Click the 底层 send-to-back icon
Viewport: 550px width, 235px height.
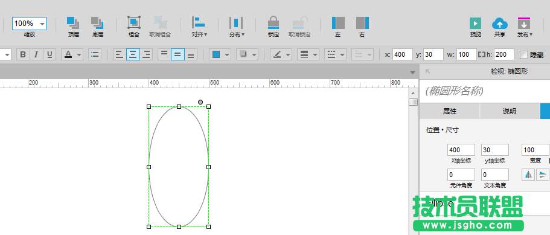pyautogui.click(x=97, y=23)
